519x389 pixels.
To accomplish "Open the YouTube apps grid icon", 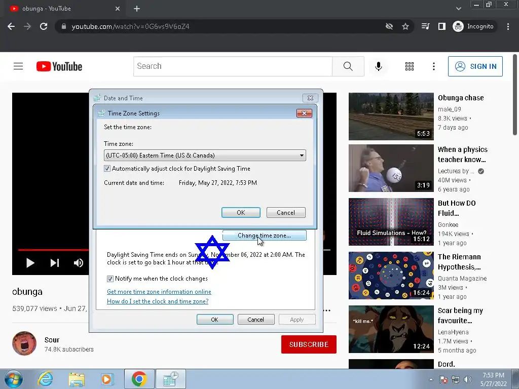I will coord(410,66).
